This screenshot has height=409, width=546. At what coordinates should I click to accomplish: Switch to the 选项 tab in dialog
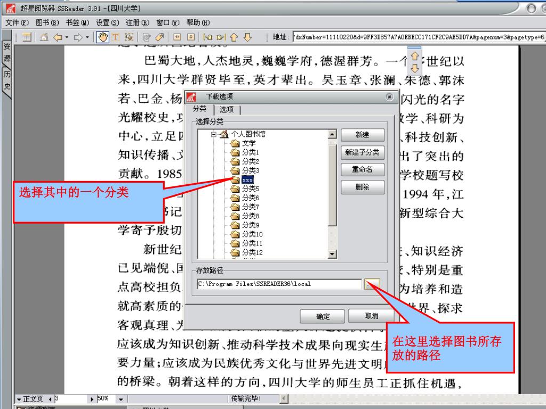[227, 110]
